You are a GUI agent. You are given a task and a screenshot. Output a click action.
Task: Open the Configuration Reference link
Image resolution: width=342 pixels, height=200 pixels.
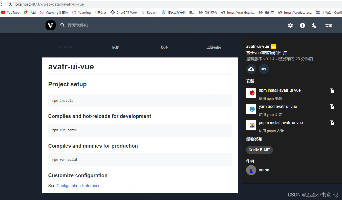(78, 186)
